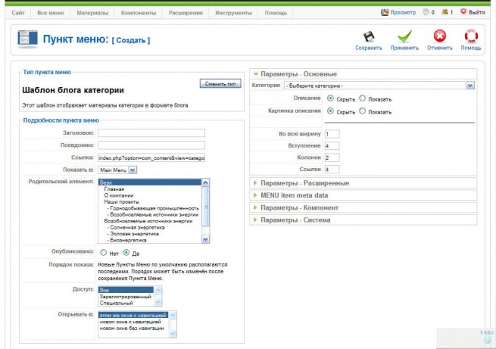Open the Категория dropdown list
Image resolution: width=496 pixels, height=349 pixels.
(x=379, y=86)
